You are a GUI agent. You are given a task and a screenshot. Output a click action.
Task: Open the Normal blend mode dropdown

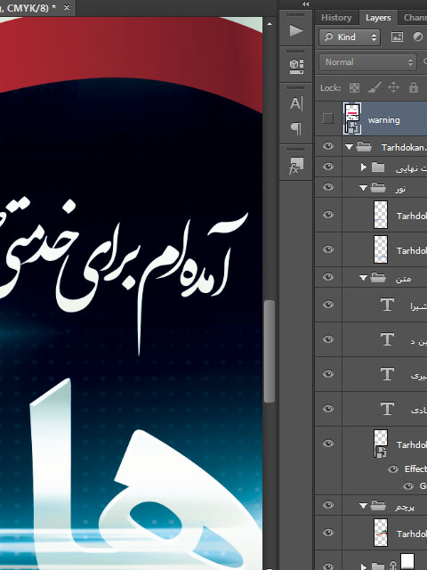(x=367, y=62)
